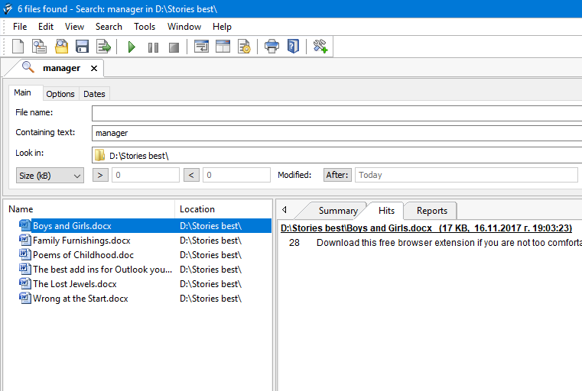Export results with green arrow icon
The image size is (582, 391).
pyautogui.click(x=103, y=47)
